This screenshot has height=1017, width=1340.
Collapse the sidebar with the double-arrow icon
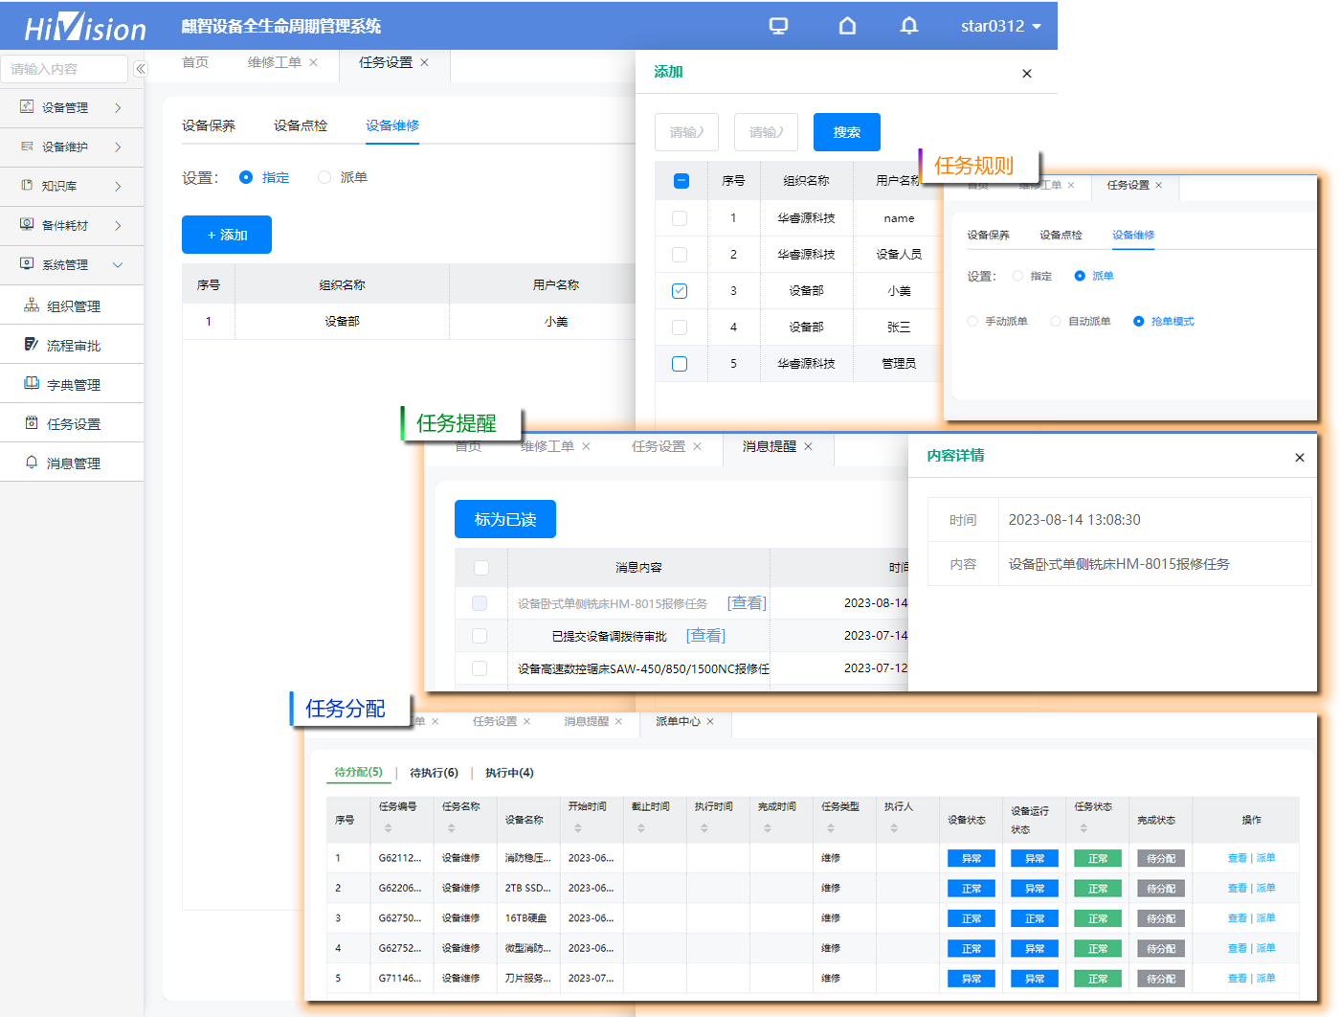[140, 69]
